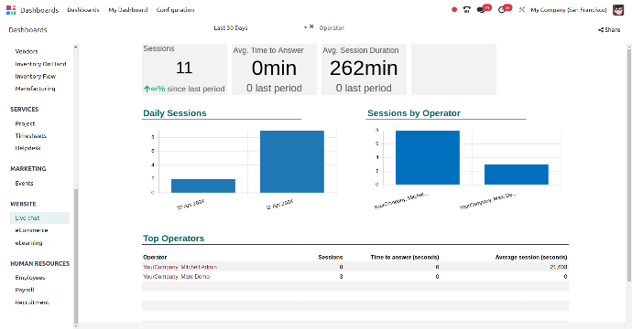Click the Operator column header
632x329 pixels.
(x=155, y=258)
